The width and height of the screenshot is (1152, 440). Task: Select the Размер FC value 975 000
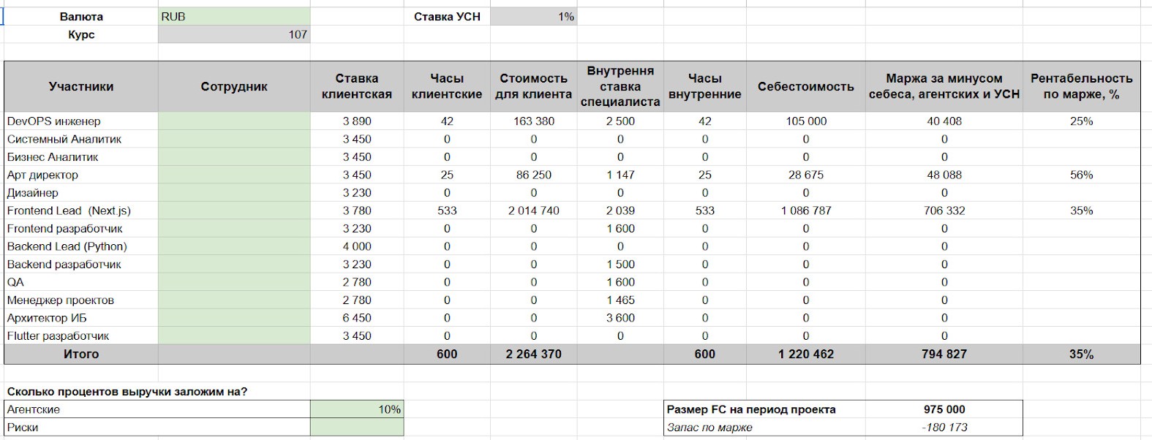(944, 409)
